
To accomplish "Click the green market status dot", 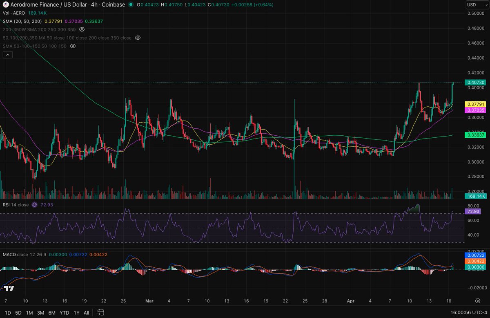I will pyautogui.click(x=131, y=4).
